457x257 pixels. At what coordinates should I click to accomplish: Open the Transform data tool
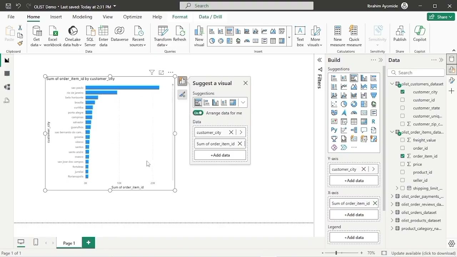[x=162, y=36]
